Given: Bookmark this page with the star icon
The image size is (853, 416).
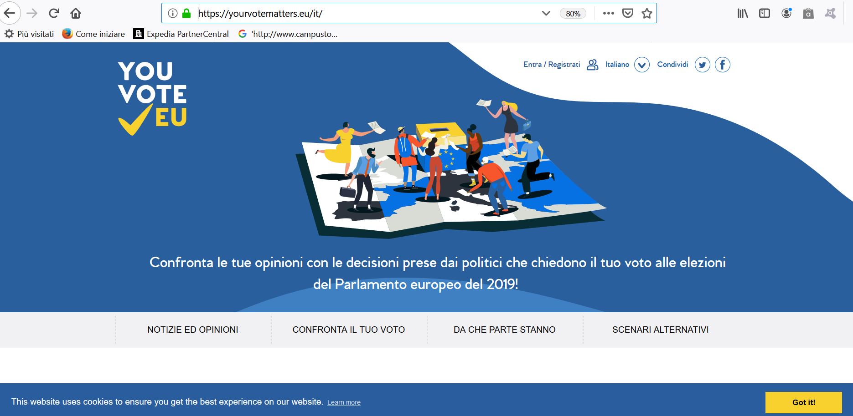Looking at the screenshot, I should tap(646, 13).
